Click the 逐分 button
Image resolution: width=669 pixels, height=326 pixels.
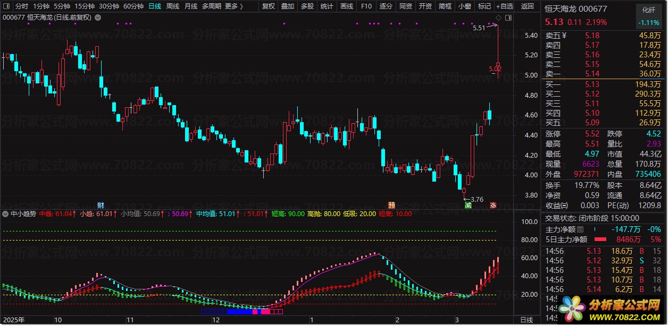(386, 6)
